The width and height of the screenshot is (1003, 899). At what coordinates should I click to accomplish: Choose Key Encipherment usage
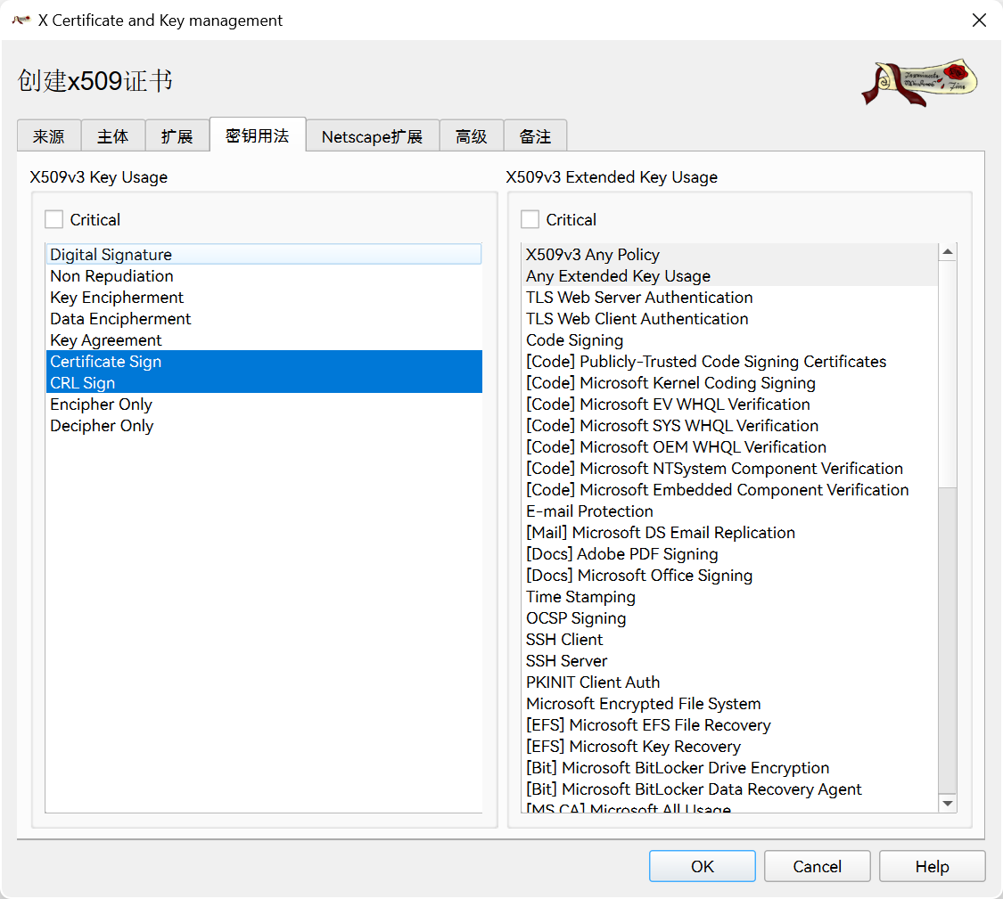[x=264, y=297]
